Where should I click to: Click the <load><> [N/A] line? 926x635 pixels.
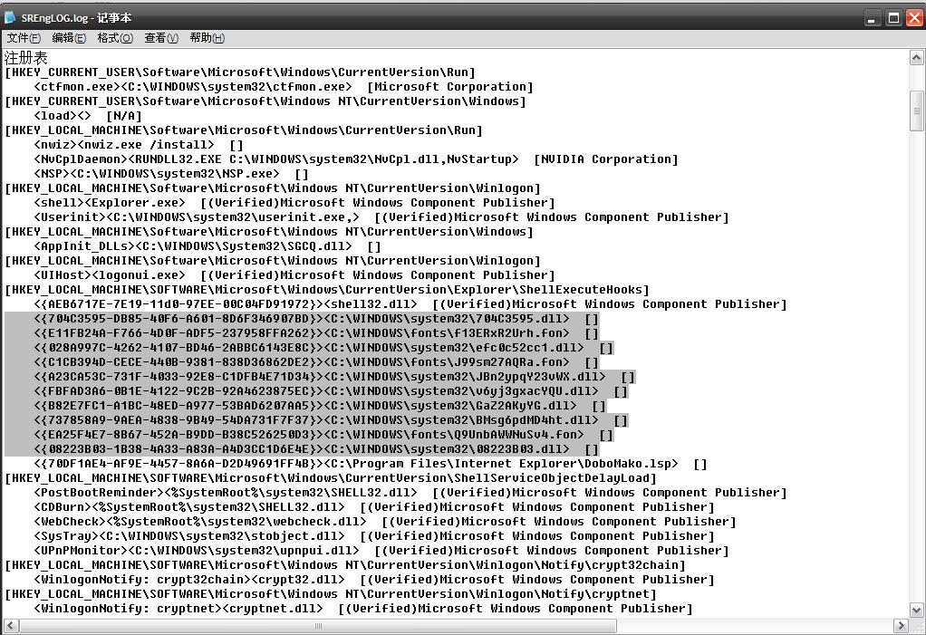tap(88, 116)
